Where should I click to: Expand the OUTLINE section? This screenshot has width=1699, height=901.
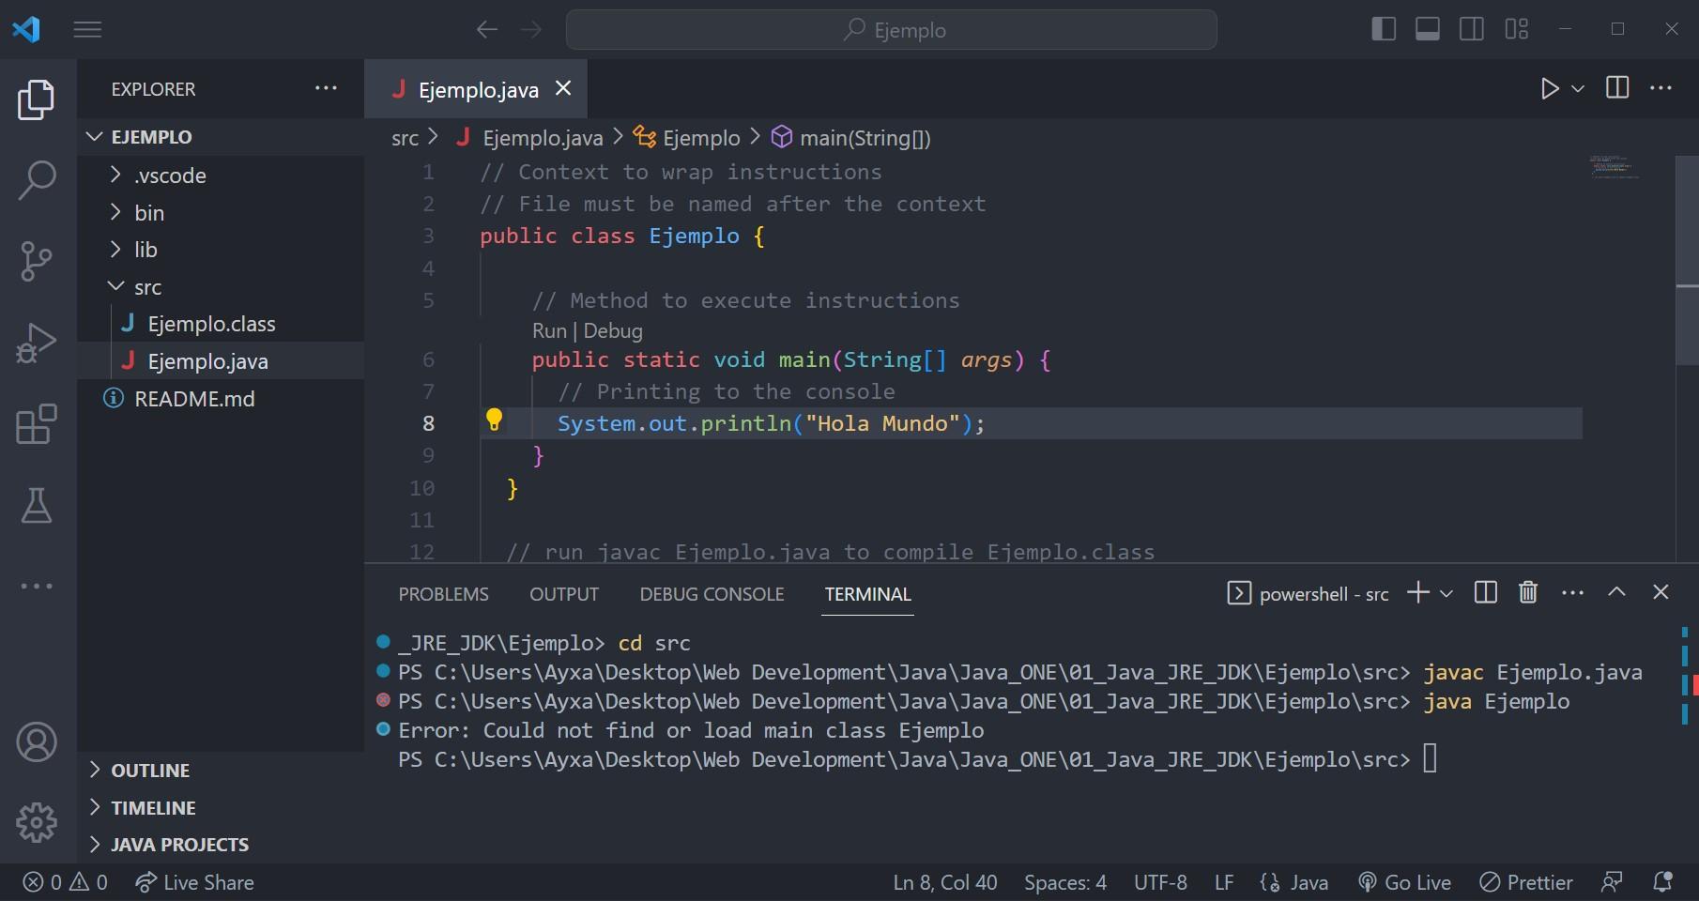click(x=221, y=771)
